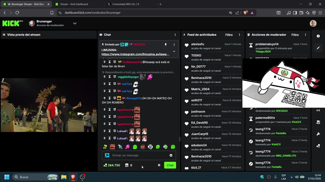This screenshot has width=325, height=182.
Task: Focus the Enviar un mensaje input
Action: [x=139, y=155]
